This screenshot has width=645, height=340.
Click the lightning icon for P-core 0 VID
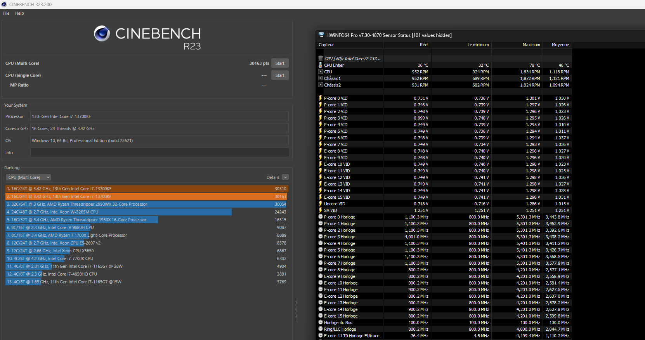(x=321, y=98)
